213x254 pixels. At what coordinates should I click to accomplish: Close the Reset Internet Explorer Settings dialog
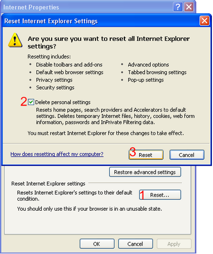pyautogui.click(x=205, y=21)
